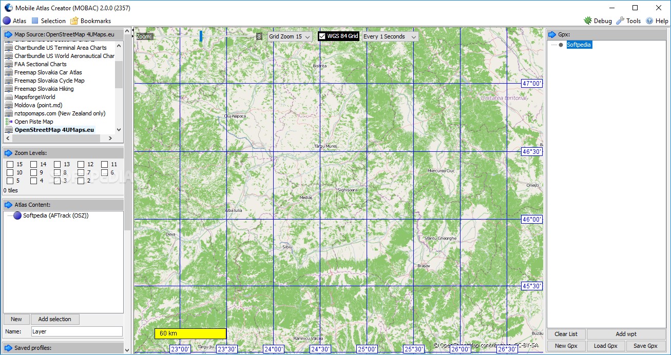Collapse the Zoom Levels panel arrow
The image size is (671, 355).
(8, 153)
